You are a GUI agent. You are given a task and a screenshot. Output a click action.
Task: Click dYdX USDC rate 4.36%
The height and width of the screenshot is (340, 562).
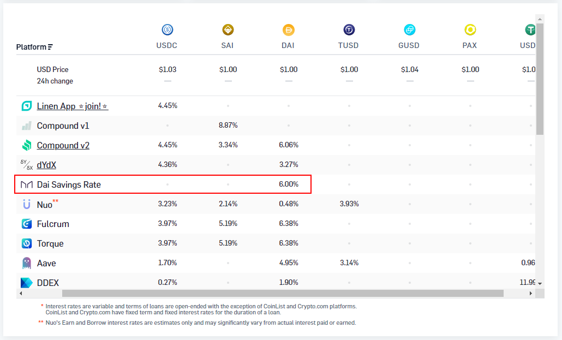(x=168, y=164)
